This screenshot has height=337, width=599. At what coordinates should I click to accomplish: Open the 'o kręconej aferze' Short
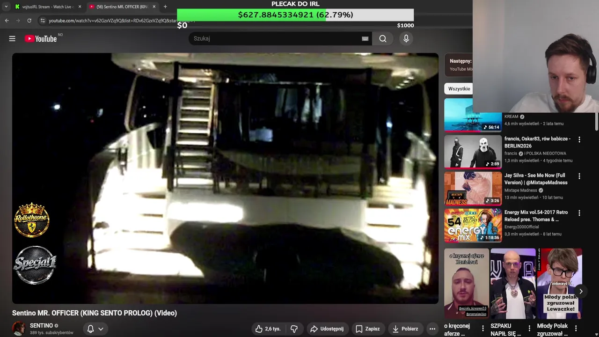tap(467, 284)
